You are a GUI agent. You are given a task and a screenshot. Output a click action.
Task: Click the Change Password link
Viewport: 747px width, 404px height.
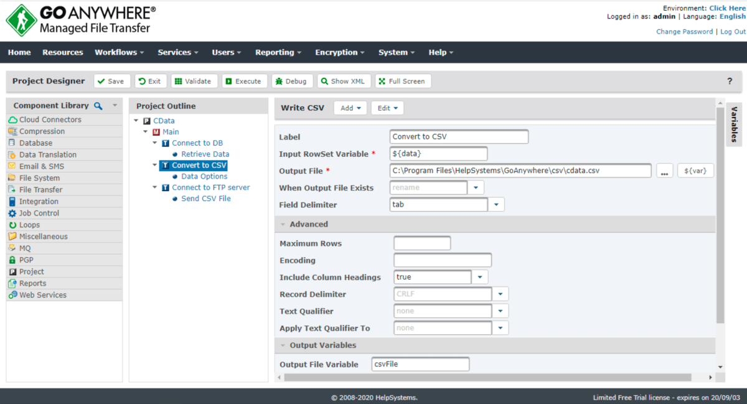point(684,32)
